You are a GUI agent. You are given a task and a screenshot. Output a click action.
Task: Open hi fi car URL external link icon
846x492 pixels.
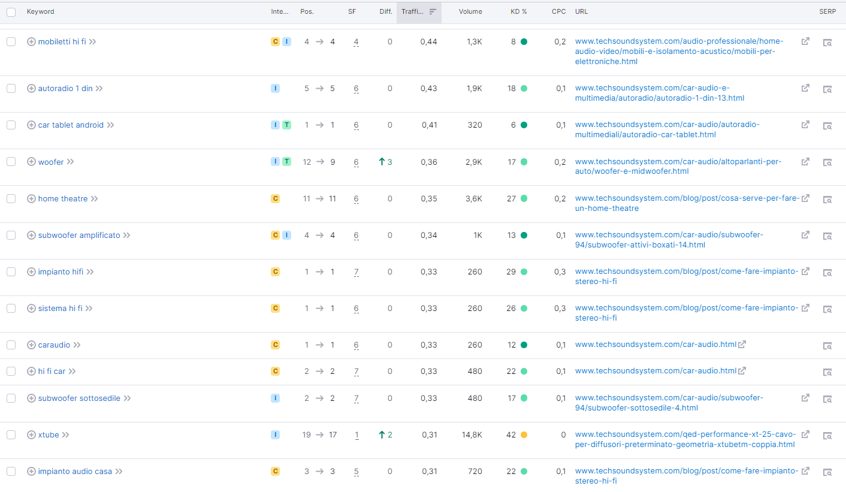point(742,371)
